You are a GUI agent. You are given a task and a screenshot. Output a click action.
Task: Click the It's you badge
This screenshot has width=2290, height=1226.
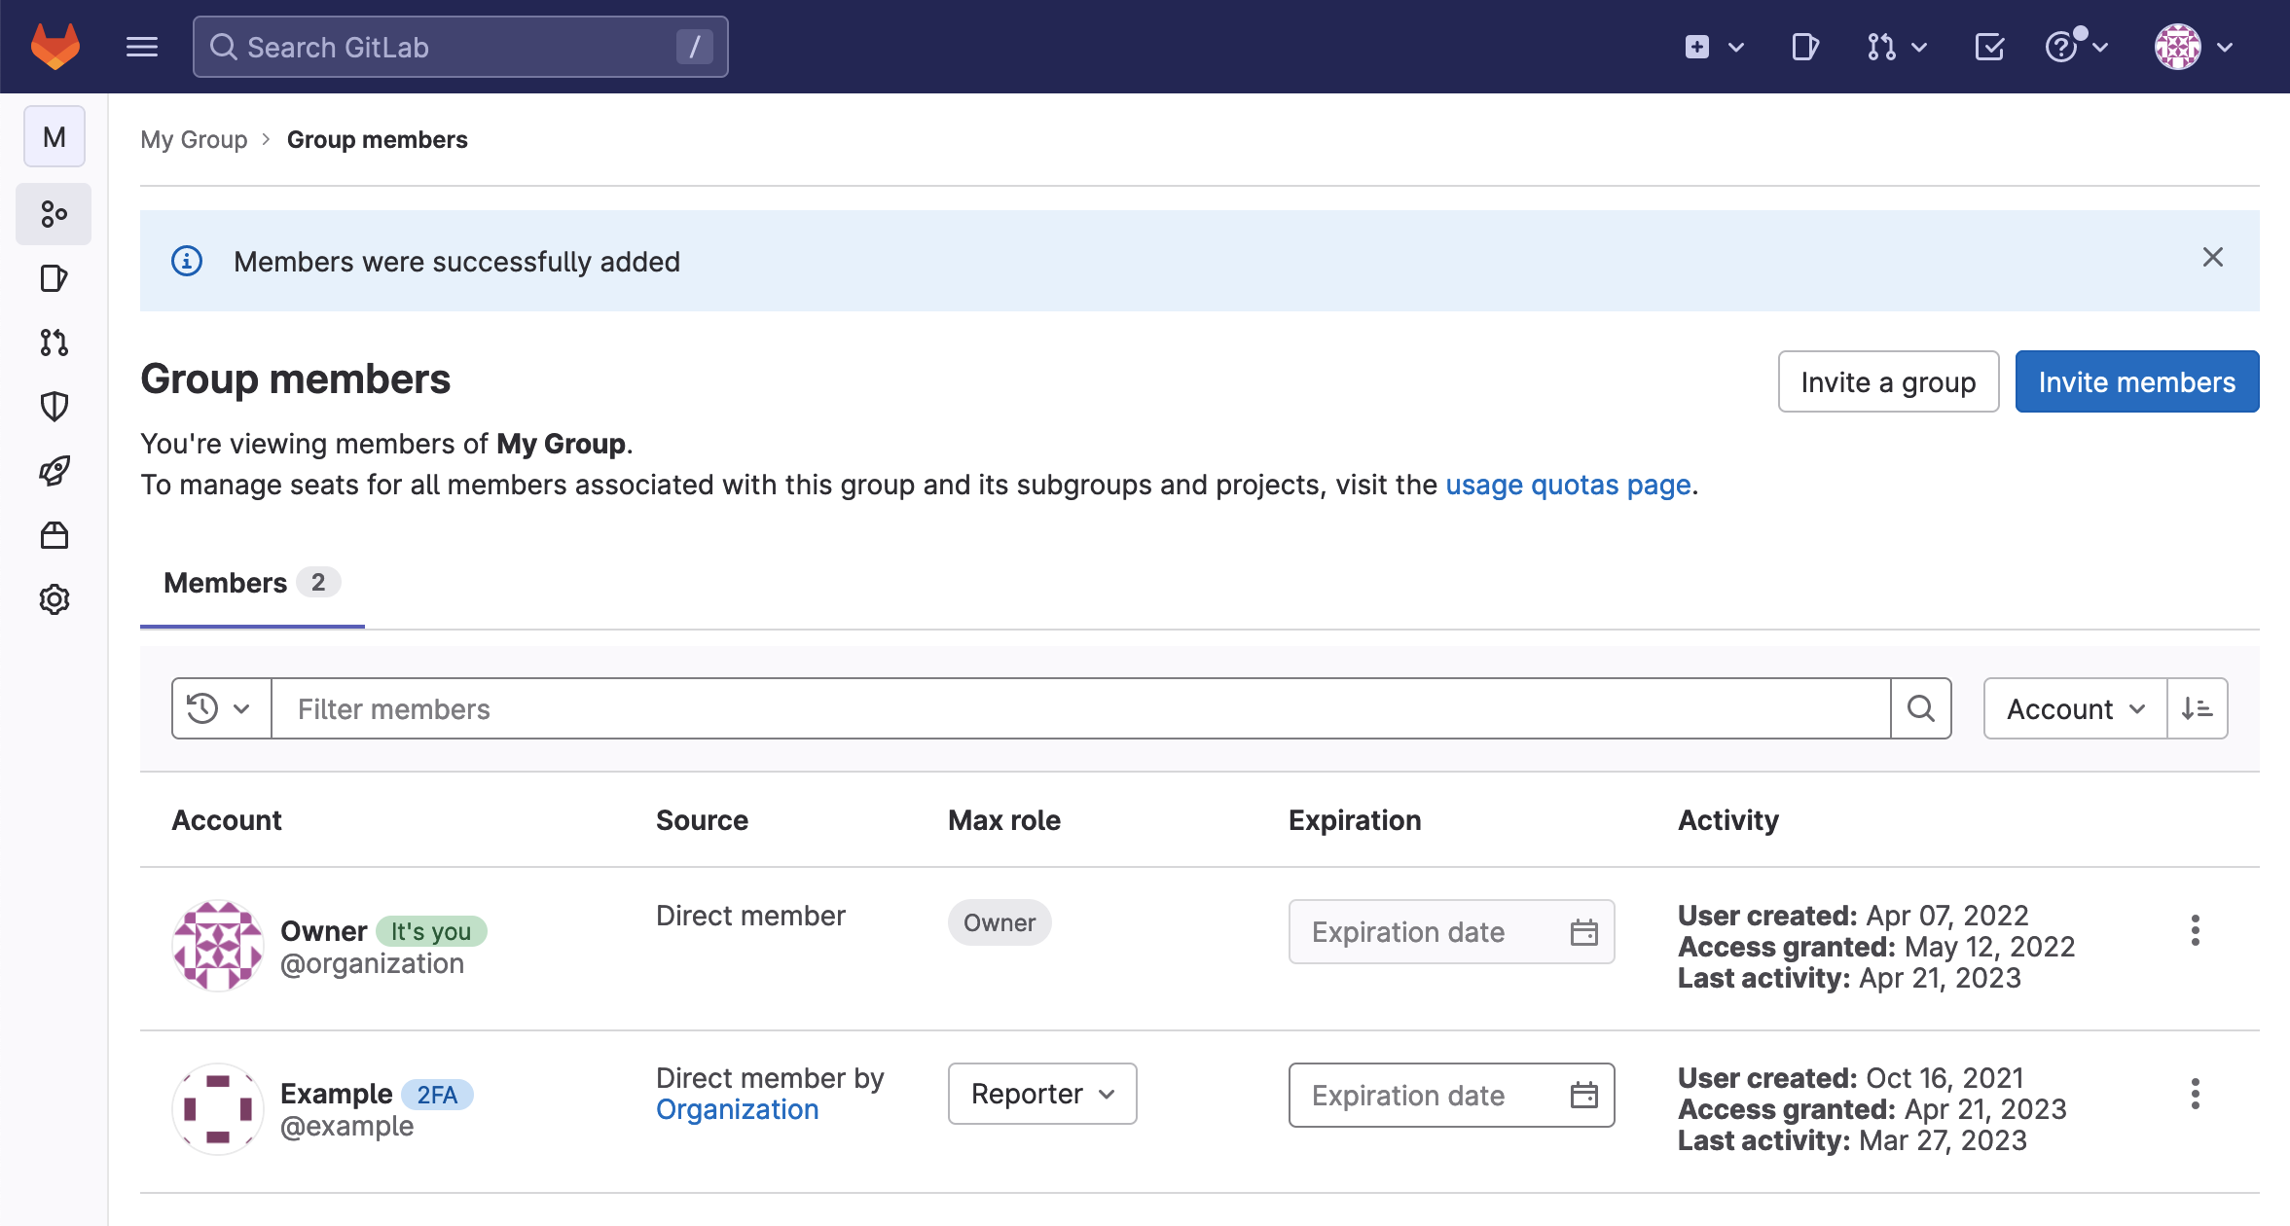tap(431, 931)
